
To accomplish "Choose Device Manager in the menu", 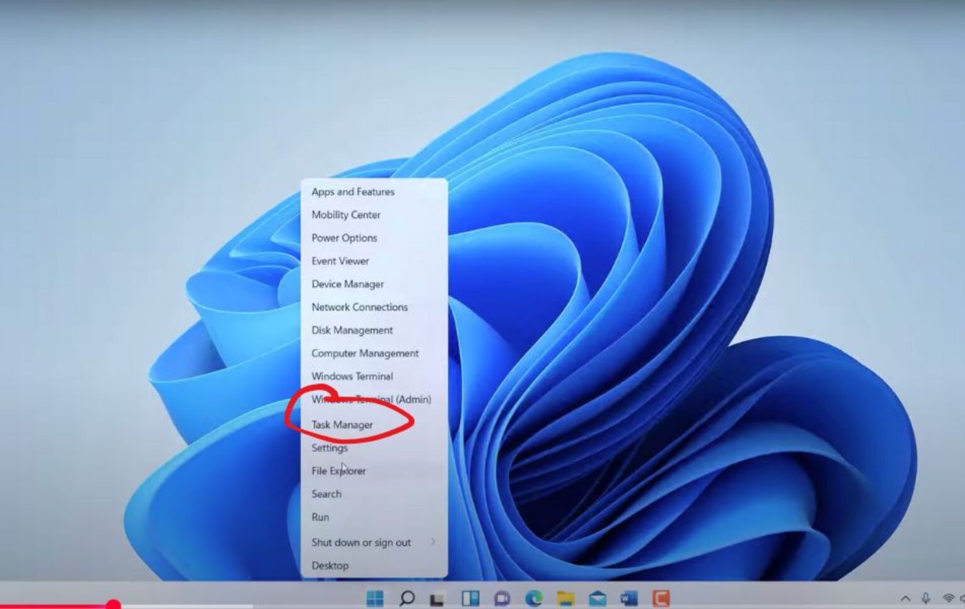I will point(347,284).
